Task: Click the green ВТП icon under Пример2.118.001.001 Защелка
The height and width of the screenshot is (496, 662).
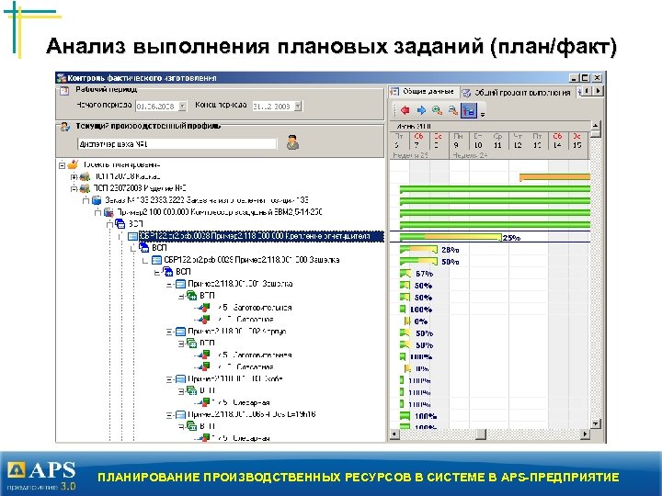Action: pos(191,295)
